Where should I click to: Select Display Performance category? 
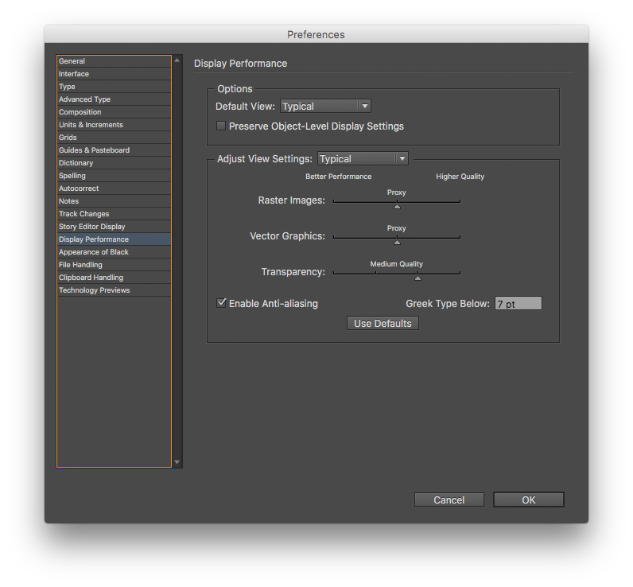coord(114,239)
